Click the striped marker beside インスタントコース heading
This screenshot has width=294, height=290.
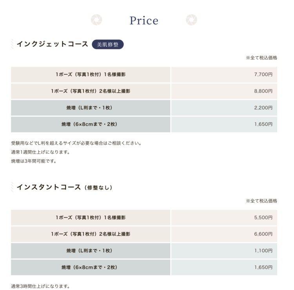tap(12, 187)
